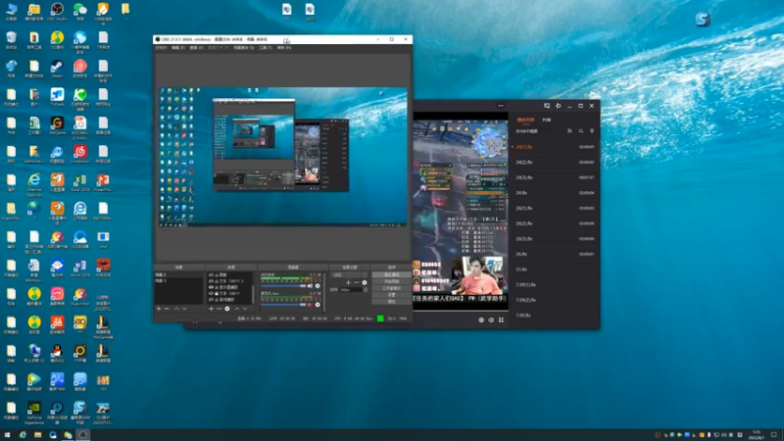Image resolution: width=784 pixels, height=441 pixels.
Task: Add a new source in OBS Sources panel
Action: [211, 309]
